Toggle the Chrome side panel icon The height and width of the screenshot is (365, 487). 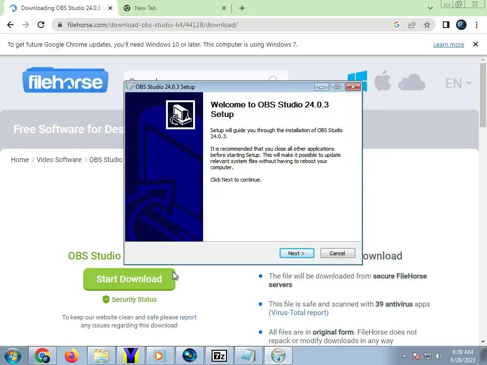click(x=446, y=25)
